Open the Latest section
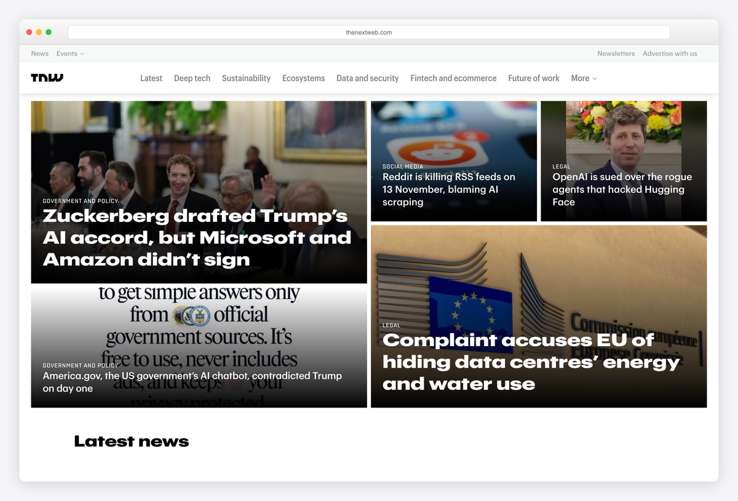 [151, 78]
